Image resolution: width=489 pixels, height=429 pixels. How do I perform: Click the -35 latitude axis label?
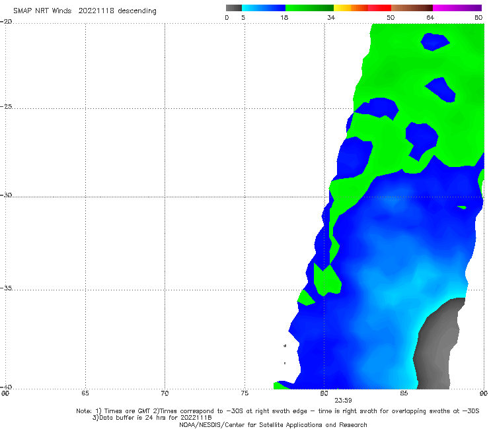[x=6, y=288]
